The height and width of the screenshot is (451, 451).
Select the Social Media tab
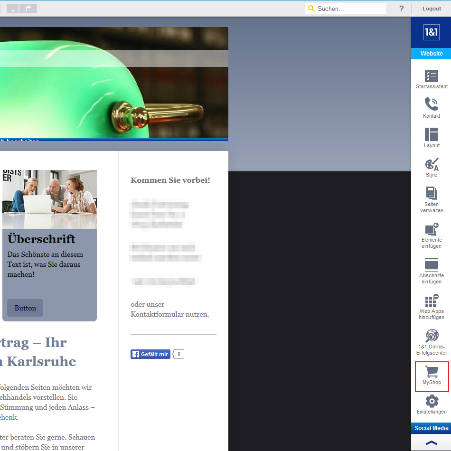pyautogui.click(x=431, y=428)
